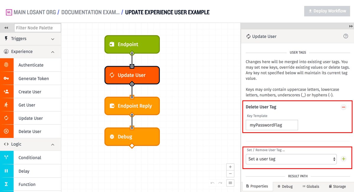Open the Set / Remove User Tag dropdown
The image size is (354, 192).
(291, 159)
